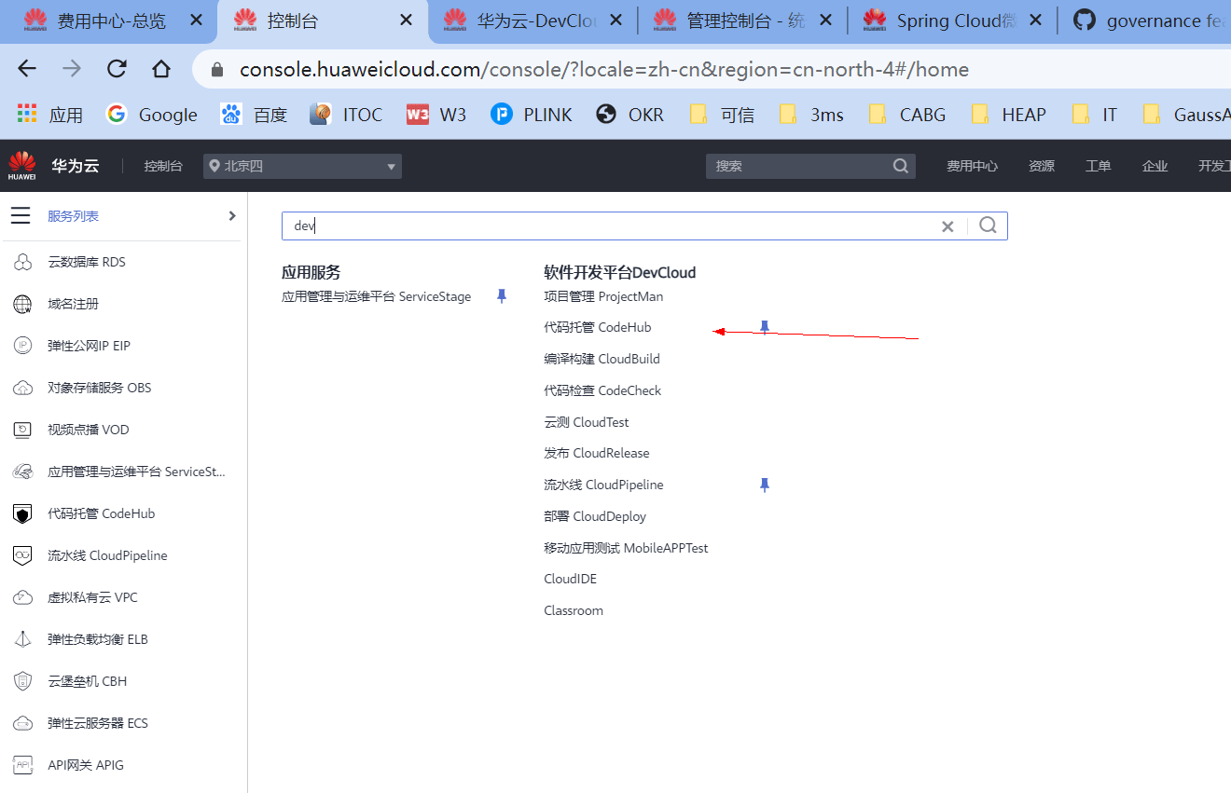Click the 云数据库 RDS sidebar icon
The width and height of the screenshot is (1231, 793).
coord(22,262)
